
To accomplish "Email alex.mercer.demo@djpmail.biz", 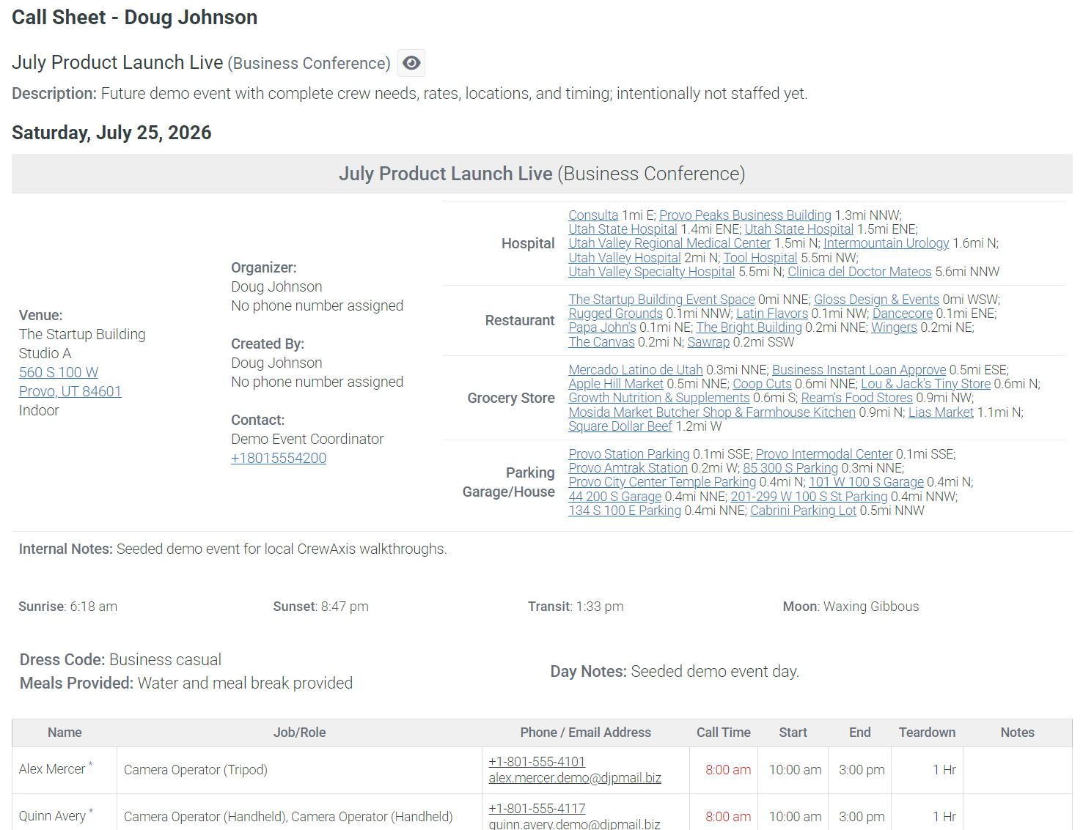I will 575,778.
